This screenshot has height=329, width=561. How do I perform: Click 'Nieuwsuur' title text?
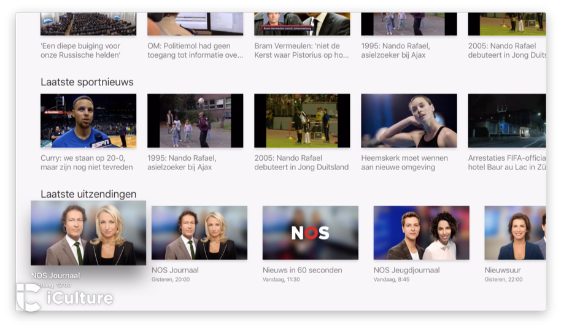coord(503,270)
